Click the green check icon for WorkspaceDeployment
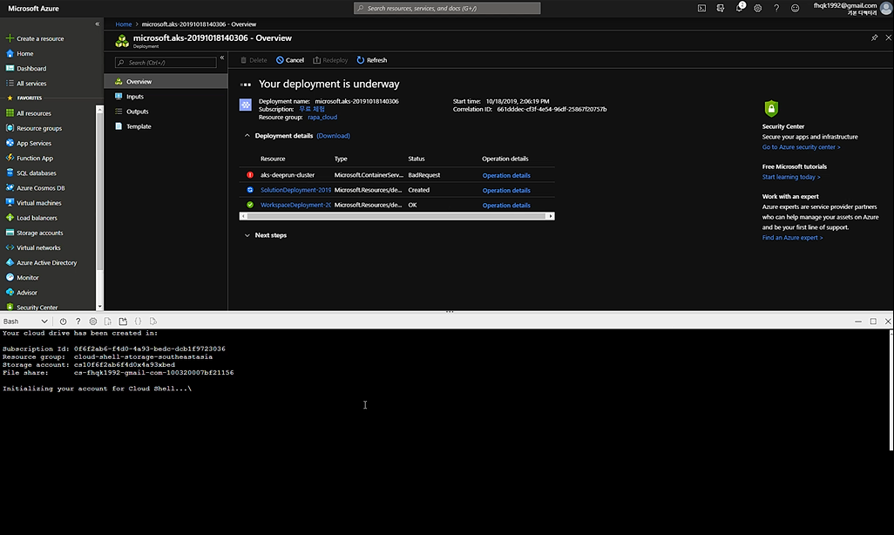This screenshot has height=535, width=894. [250, 205]
